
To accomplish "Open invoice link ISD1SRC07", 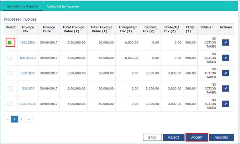I will click(28, 104).
